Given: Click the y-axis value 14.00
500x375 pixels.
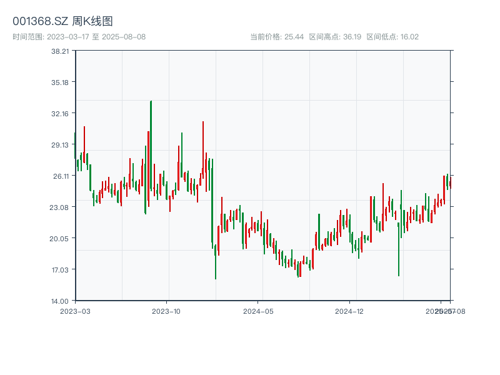Looking at the screenshot, I should (x=59, y=301).
